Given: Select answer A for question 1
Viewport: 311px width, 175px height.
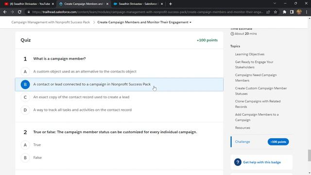Looking at the screenshot, I should [119, 71].
